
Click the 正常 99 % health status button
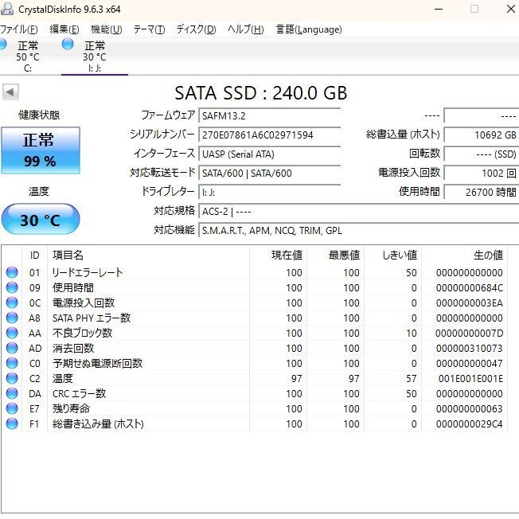[x=41, y=150]
